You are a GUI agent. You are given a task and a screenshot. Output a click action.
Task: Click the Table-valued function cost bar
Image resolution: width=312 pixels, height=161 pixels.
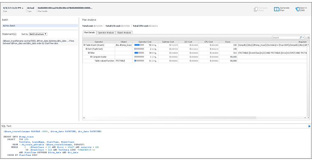[x=139, y=61]
